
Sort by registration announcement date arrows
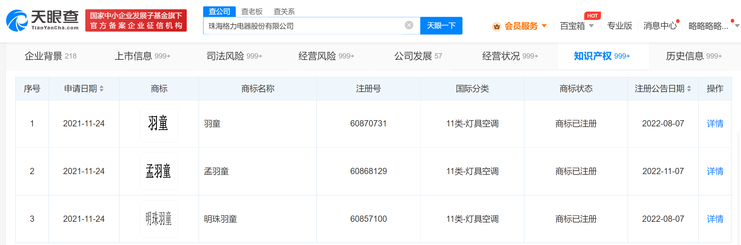click(x=689, y=89)
